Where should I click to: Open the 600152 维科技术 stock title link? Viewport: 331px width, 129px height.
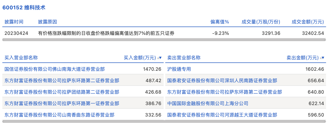(x=24, y=8)
